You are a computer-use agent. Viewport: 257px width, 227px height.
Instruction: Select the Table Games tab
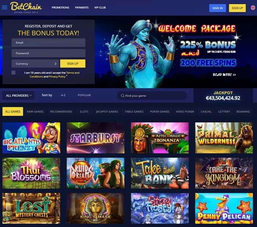[134, 111]
